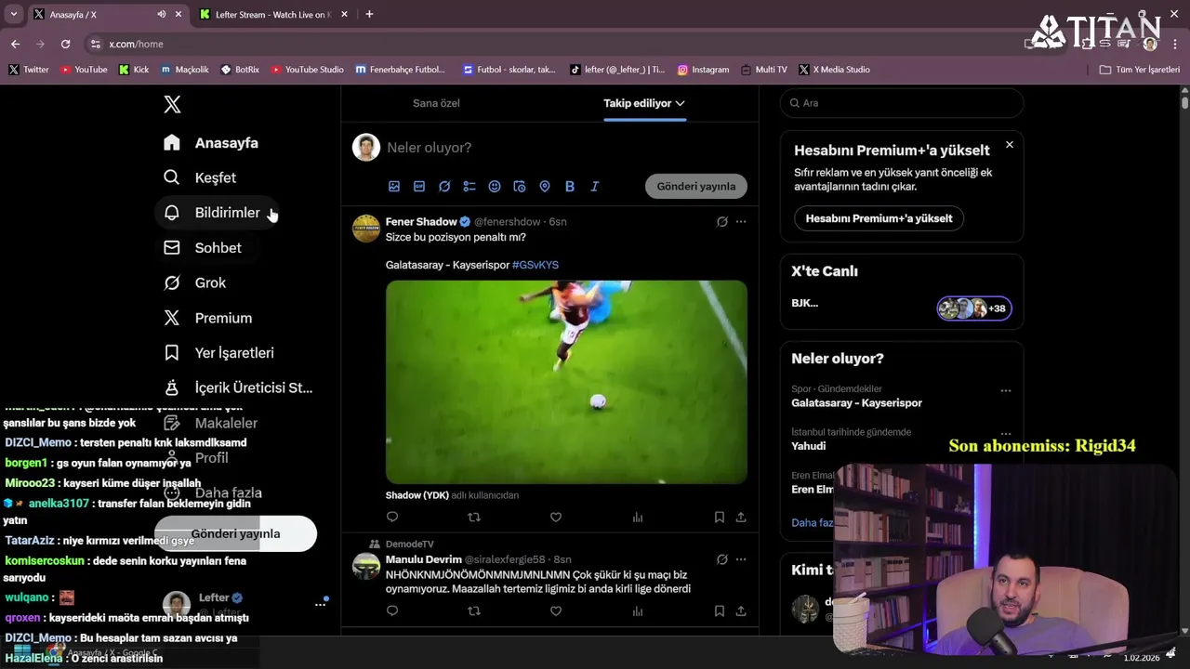Reload the page
The height and width of the screenshot is (669, 1190).
65,44
